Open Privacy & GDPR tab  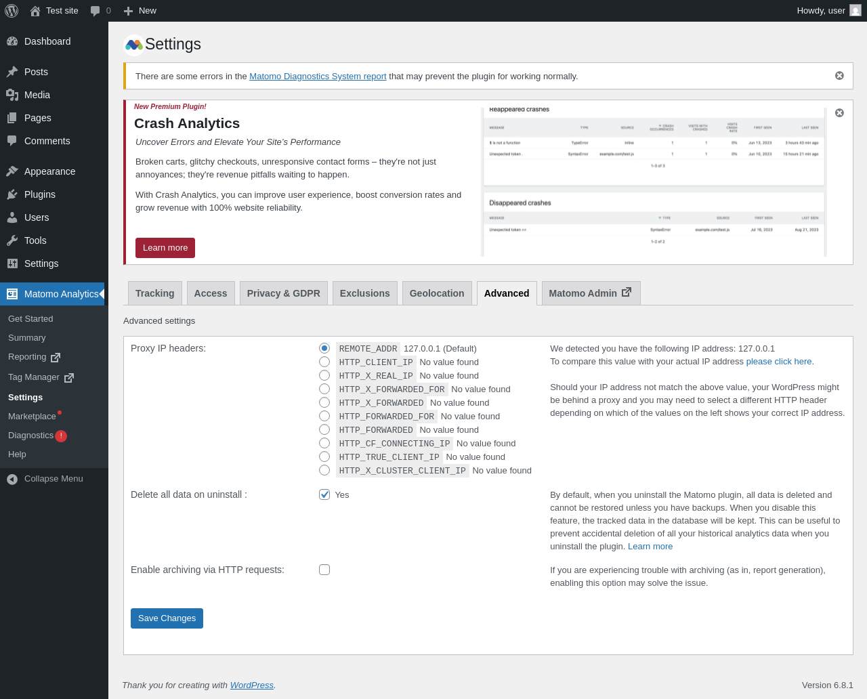[284, 293]
